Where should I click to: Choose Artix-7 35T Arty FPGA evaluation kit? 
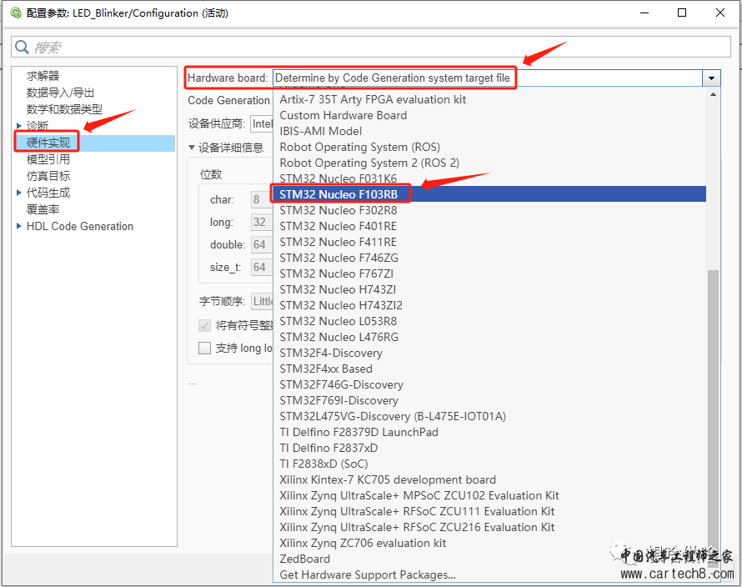[489, 99]
